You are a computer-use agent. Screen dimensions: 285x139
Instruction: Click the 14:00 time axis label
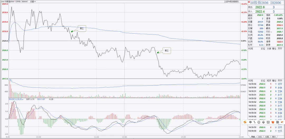[x=183, y=137]
